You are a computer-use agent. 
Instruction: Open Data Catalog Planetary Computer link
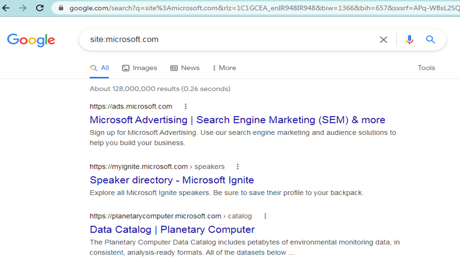point(172,229)
